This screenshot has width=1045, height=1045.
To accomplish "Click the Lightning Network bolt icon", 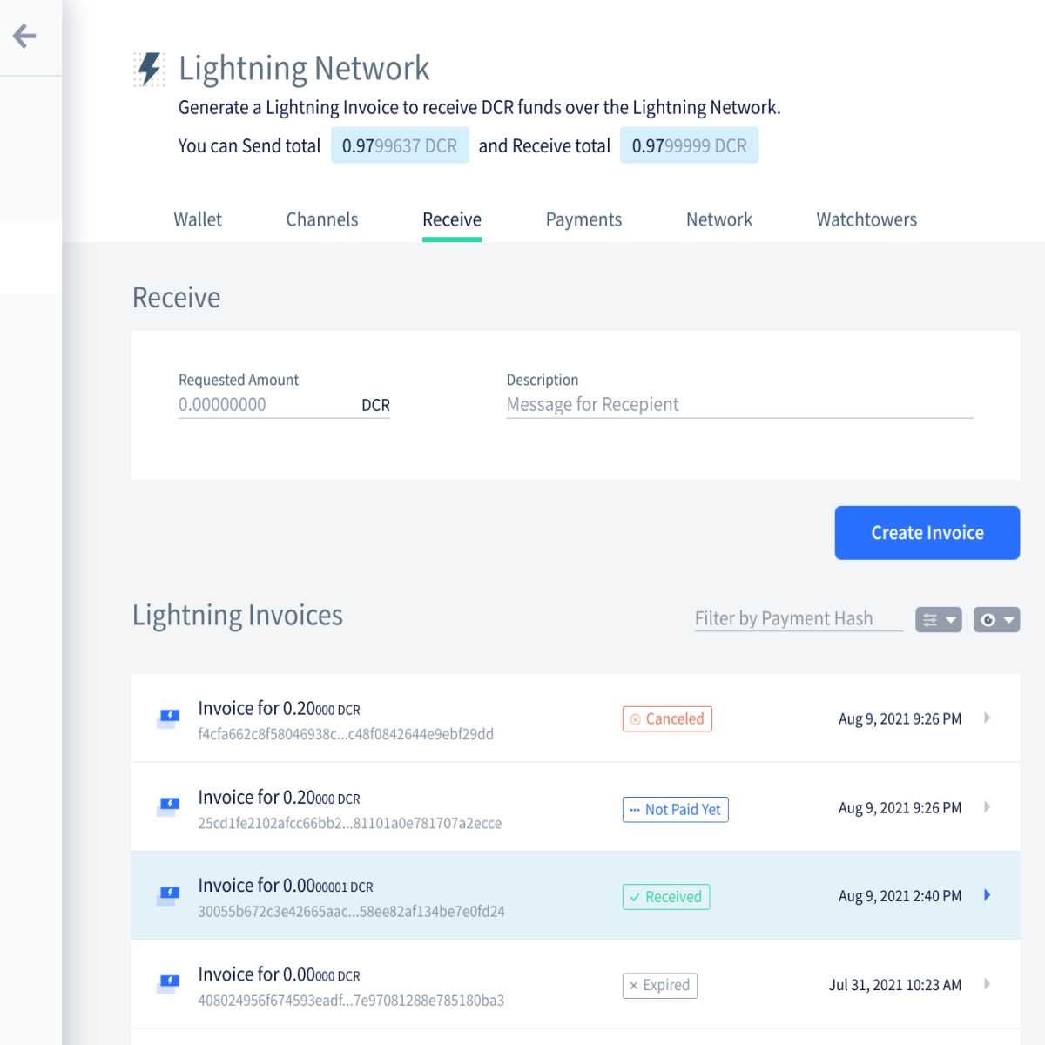I will point(149,69).
